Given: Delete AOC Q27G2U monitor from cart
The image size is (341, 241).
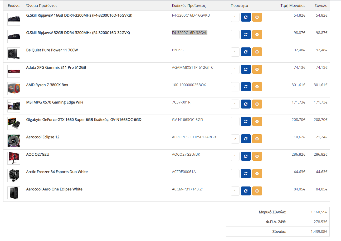Looking at the screenshot, I should 257,156.
